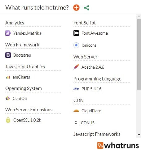
Task: Click the whatruns logo
Action: point(118,145)
